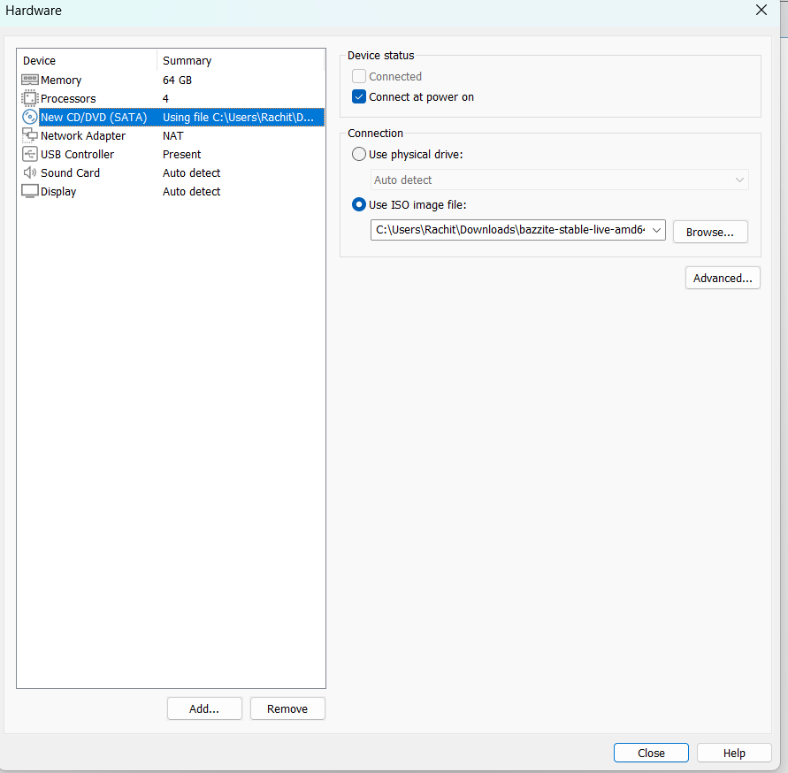The width and height of the screenshot is (788, 773).
Task: Click the Network Adapter icon
Action: pos(30,135)
